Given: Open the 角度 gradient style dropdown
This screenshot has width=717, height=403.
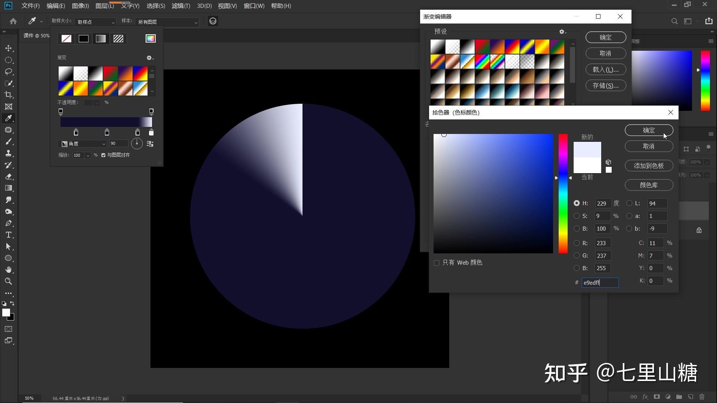Looking at the screenshot, I should click(x=84, y=144).
